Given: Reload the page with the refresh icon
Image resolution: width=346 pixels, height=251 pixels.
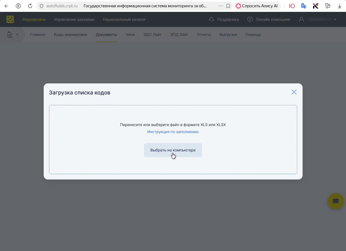Looking at the screenshot, I should (30, 6).
